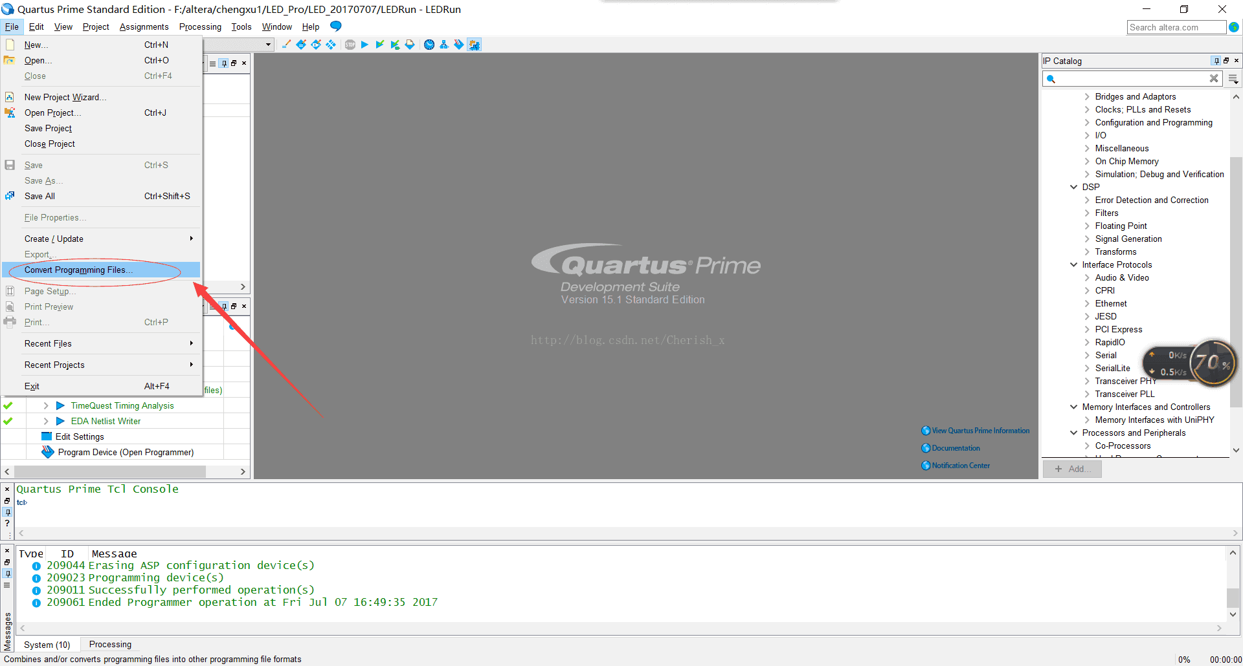Toggle the Messages panel pin button
The image size is (1243, 666).
click(x=7, y=574)
